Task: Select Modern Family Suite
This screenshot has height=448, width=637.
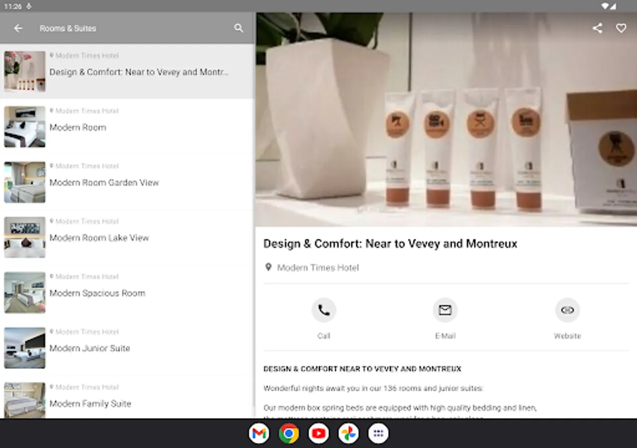Action: 127,397
